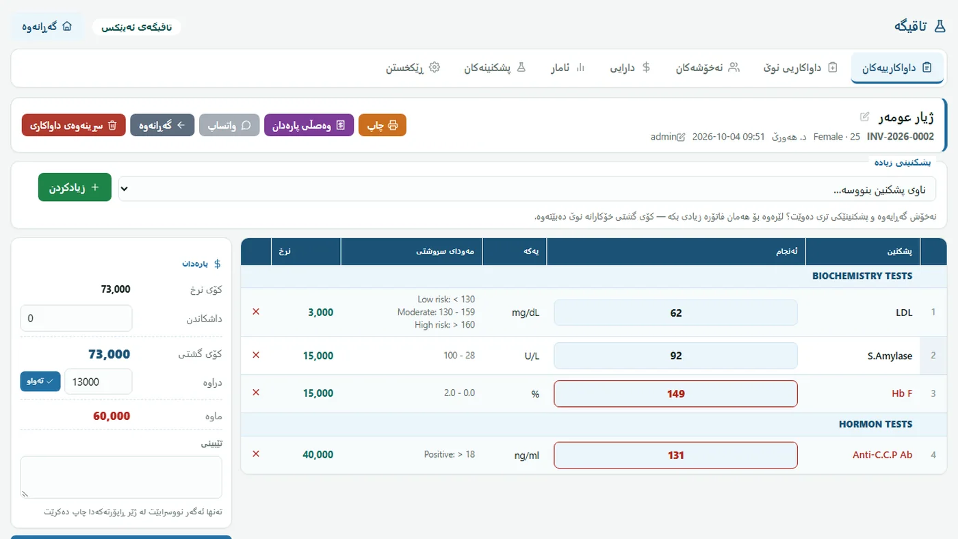Go to the ڕێکخستن settings tab
This screenshot has height=539, width=958.
tap(413, 68)
